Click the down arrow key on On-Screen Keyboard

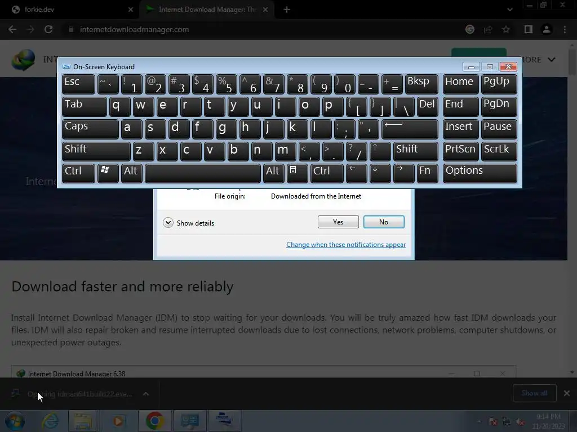(x=380, y=173)
